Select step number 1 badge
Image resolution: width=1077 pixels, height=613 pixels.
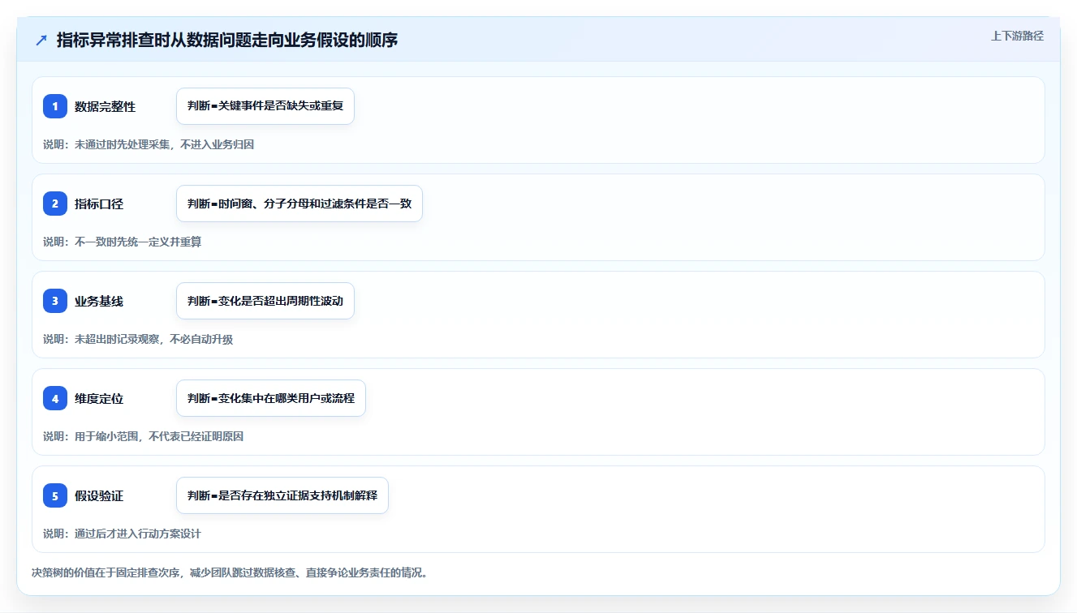point(55,106)
